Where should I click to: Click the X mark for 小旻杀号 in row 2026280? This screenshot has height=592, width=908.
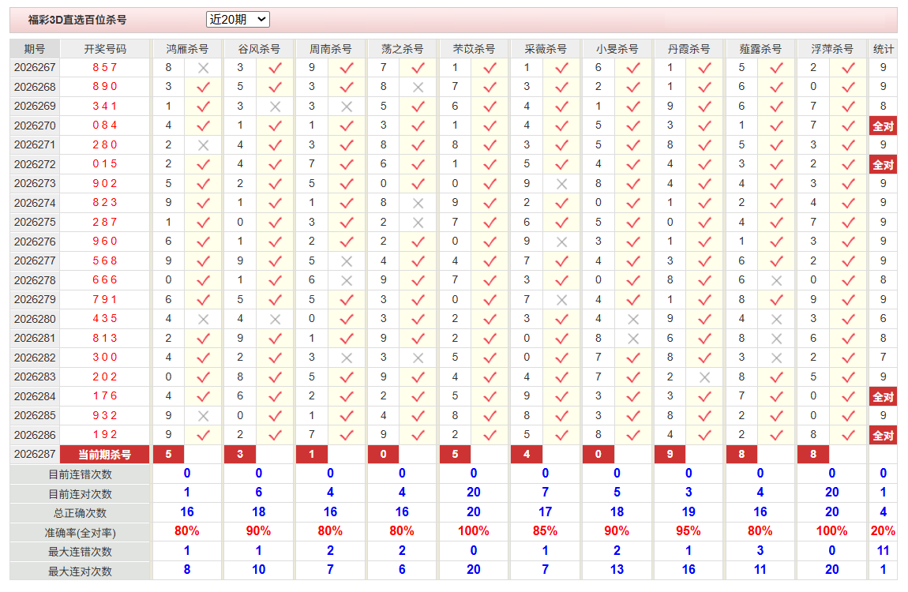(633, 320)
